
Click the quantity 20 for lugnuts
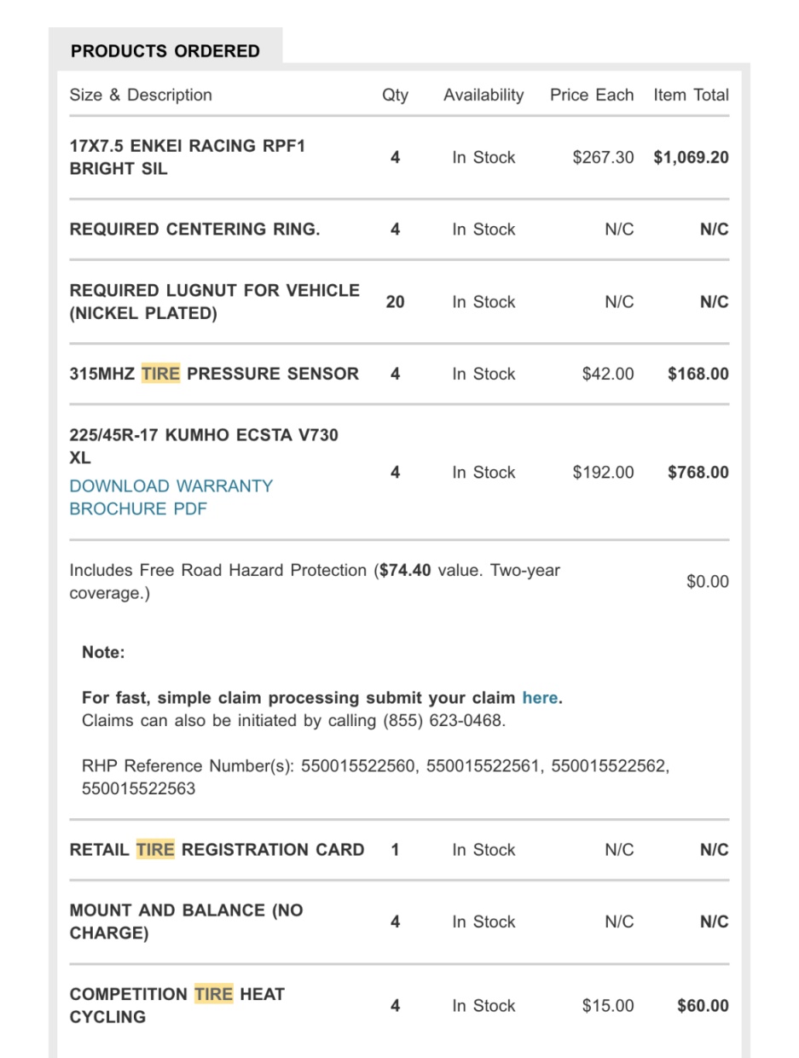[395, 302]
